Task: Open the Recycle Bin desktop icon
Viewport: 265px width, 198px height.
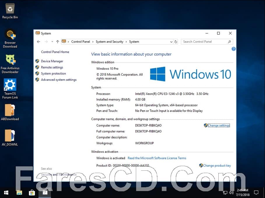Action: 10,11
